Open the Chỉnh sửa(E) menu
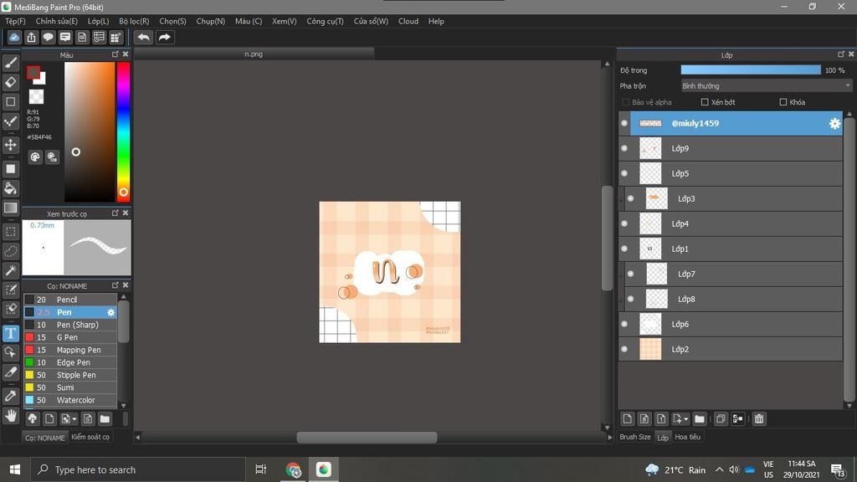 (56, 21)
